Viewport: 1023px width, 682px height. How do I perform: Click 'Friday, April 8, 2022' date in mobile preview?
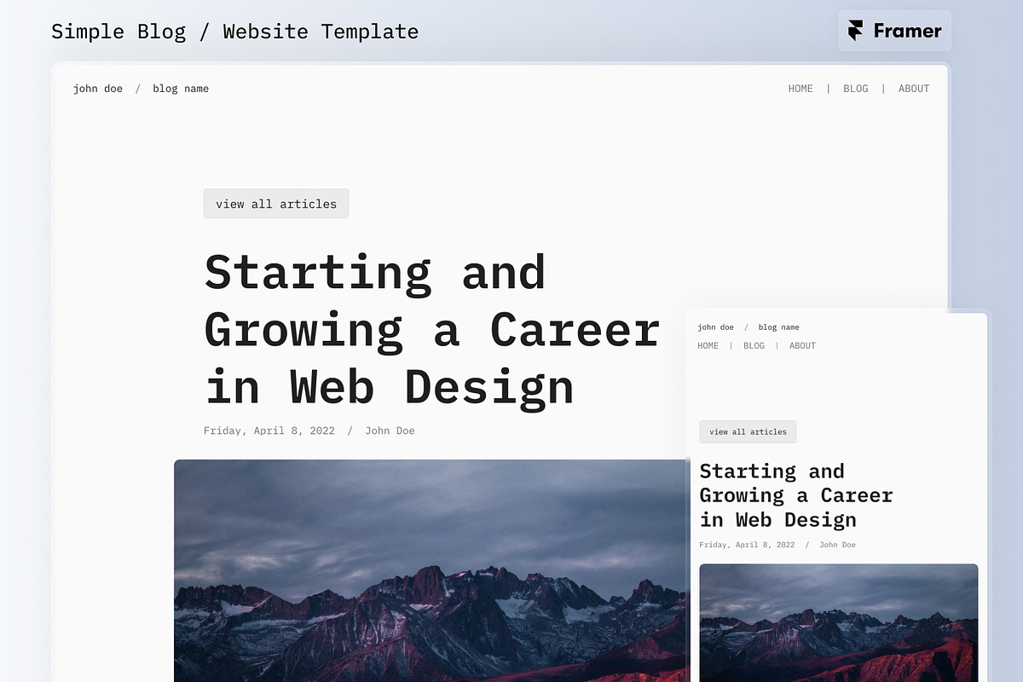pyautogui.click(x=747, y=545)
